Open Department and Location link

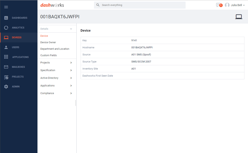(x=55, y=49)
